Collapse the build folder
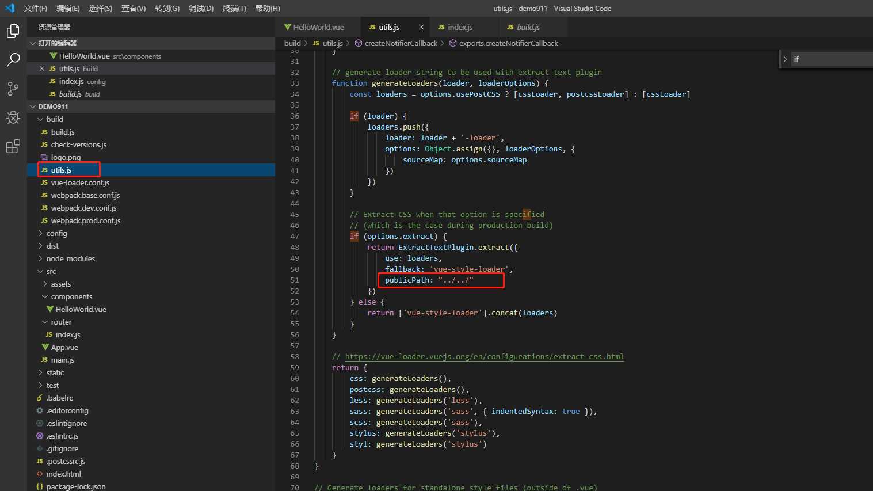Viewport: 873px width, 491px height. 41,119
